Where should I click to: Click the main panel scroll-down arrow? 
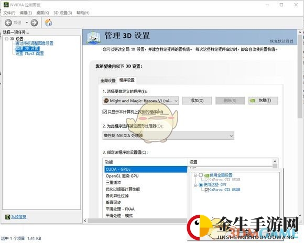tap(300, 215)
